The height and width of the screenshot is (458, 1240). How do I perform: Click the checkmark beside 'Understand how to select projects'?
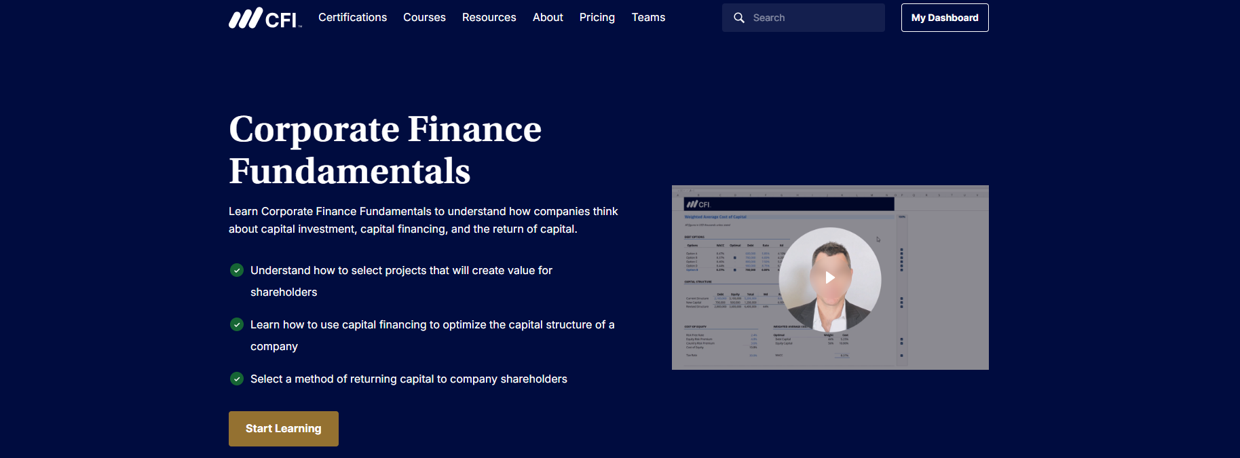pos(237,270)
